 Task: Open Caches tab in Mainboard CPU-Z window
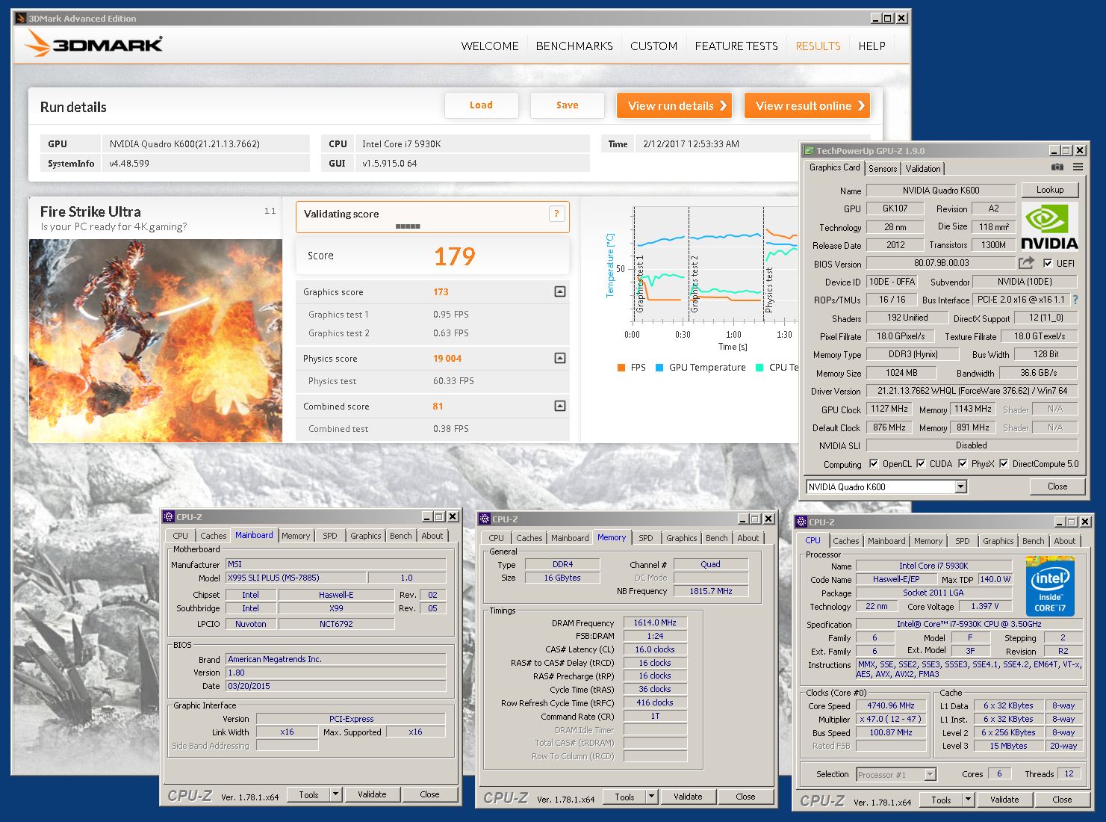pyautogui.click(x=213, y=536)
